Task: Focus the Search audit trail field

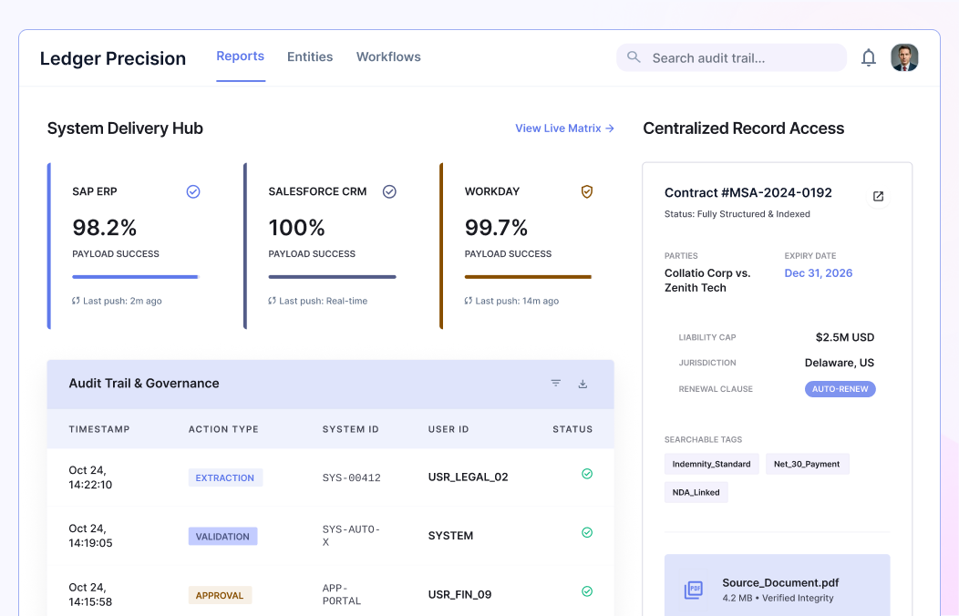Action: 731,57
